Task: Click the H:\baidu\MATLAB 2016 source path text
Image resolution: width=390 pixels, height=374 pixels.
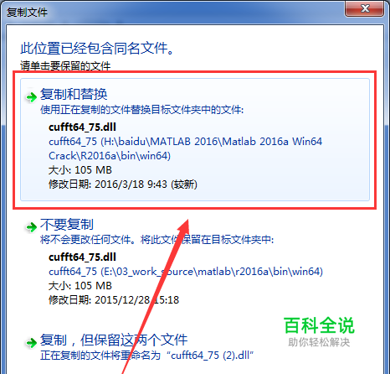Action: pos(185,148)
